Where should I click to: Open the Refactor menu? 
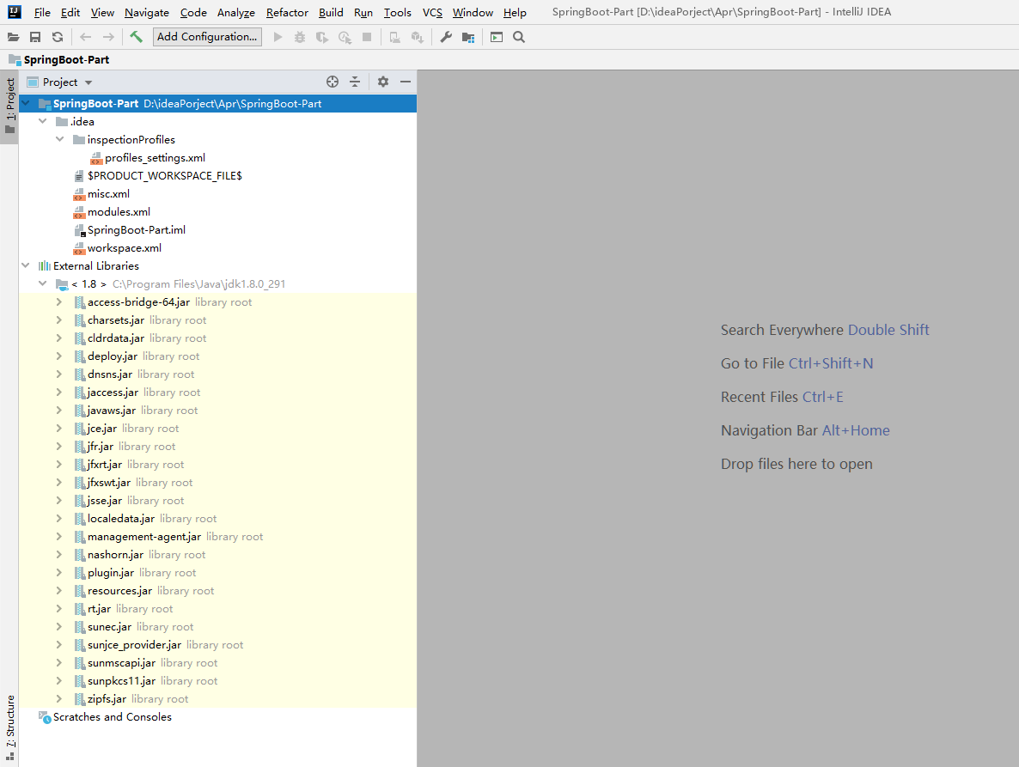287,12
